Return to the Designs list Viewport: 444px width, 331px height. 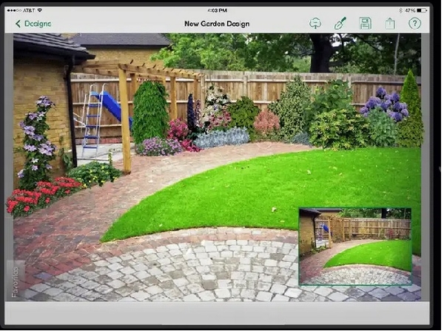tap(33, 24)
